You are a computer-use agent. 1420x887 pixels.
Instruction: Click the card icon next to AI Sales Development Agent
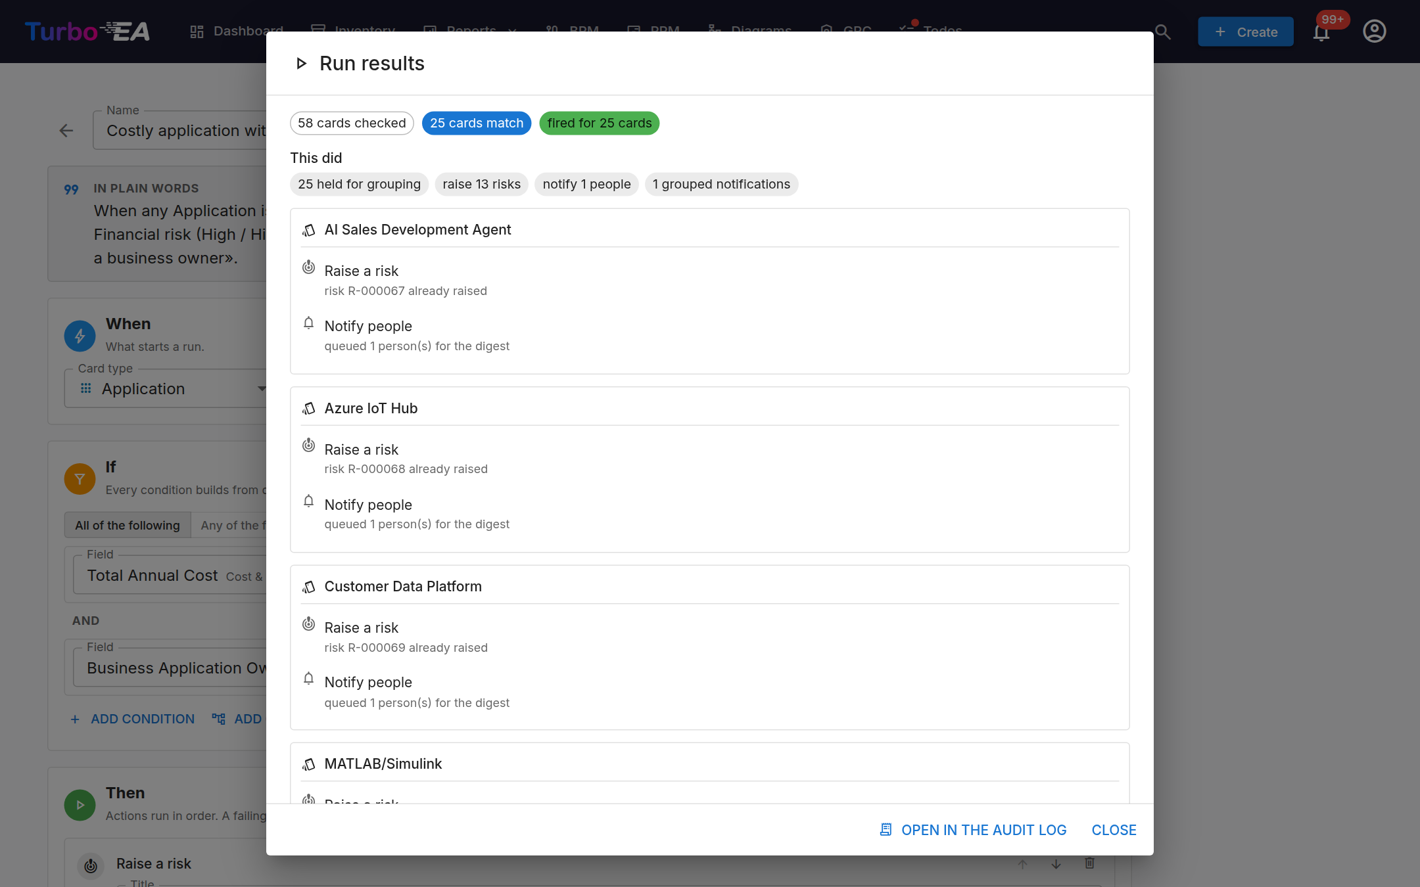click(309, 230)
